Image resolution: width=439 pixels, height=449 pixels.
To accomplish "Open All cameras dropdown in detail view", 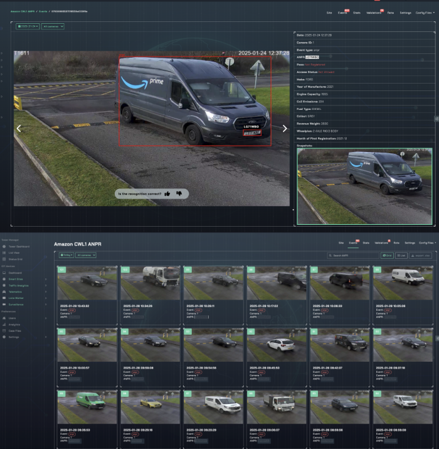I will (53, 26).
